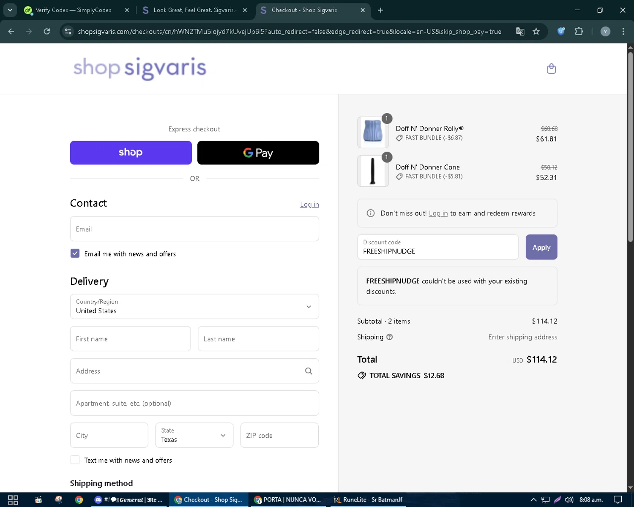This screenshot has height=507, width=634.
Task: Pay with Google Pay
Action: [258, 153]
